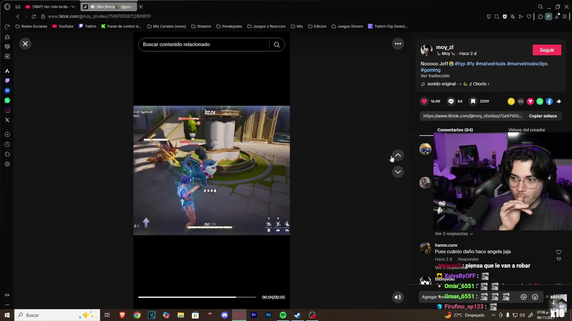Open Instagram in Opera sidebar

[7, 110]
